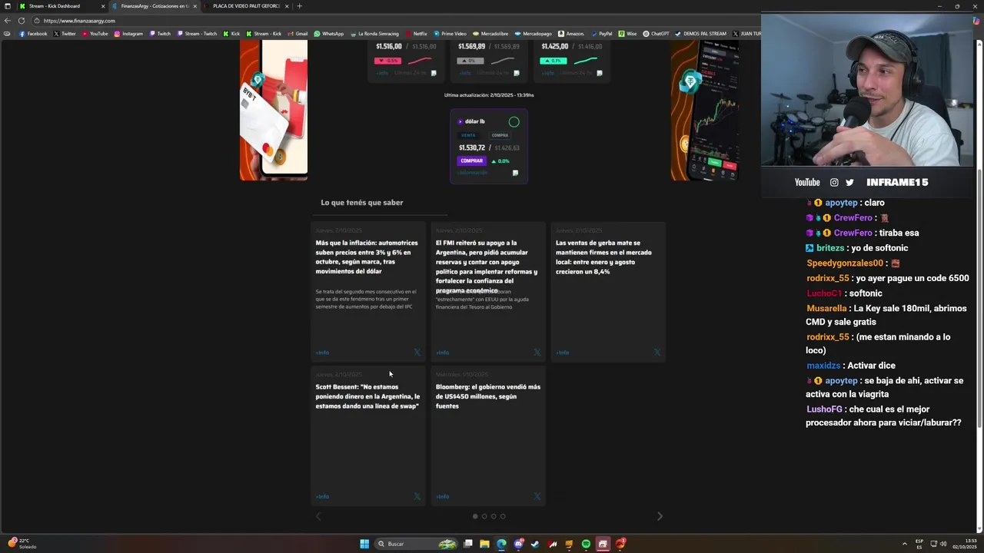The width and height of the screenshot is (984, 553).
Task: Click the -0.5% red change badge
Action: (x=388, y=61)
